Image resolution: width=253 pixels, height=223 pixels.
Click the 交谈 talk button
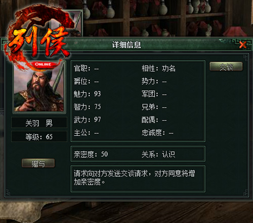pos(226,67)
